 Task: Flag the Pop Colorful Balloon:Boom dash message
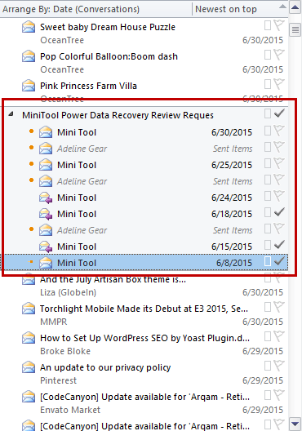[x=279, y=55]
